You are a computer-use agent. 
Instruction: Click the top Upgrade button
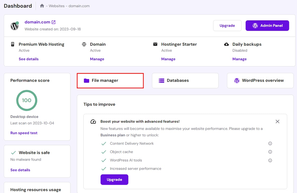(x=227, y=25)
